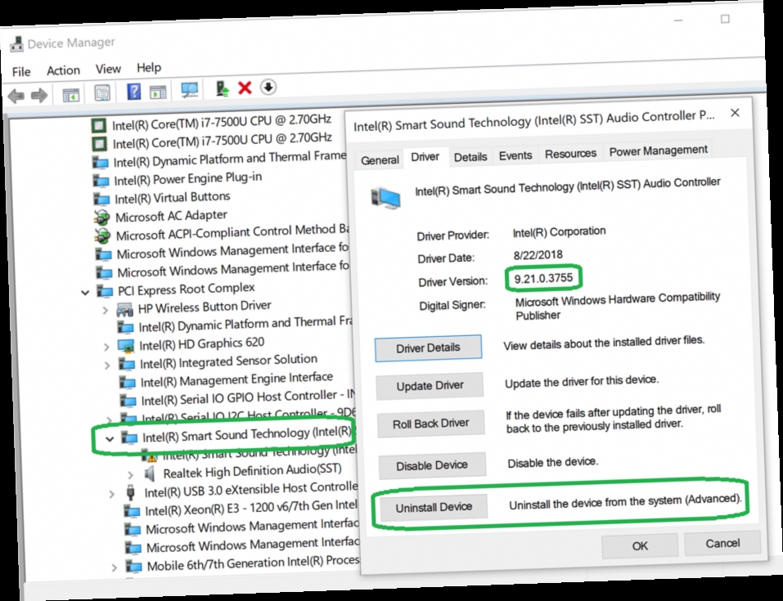
Task: Open Properties via the toolbar icon
Action: (x=101, y=91)
